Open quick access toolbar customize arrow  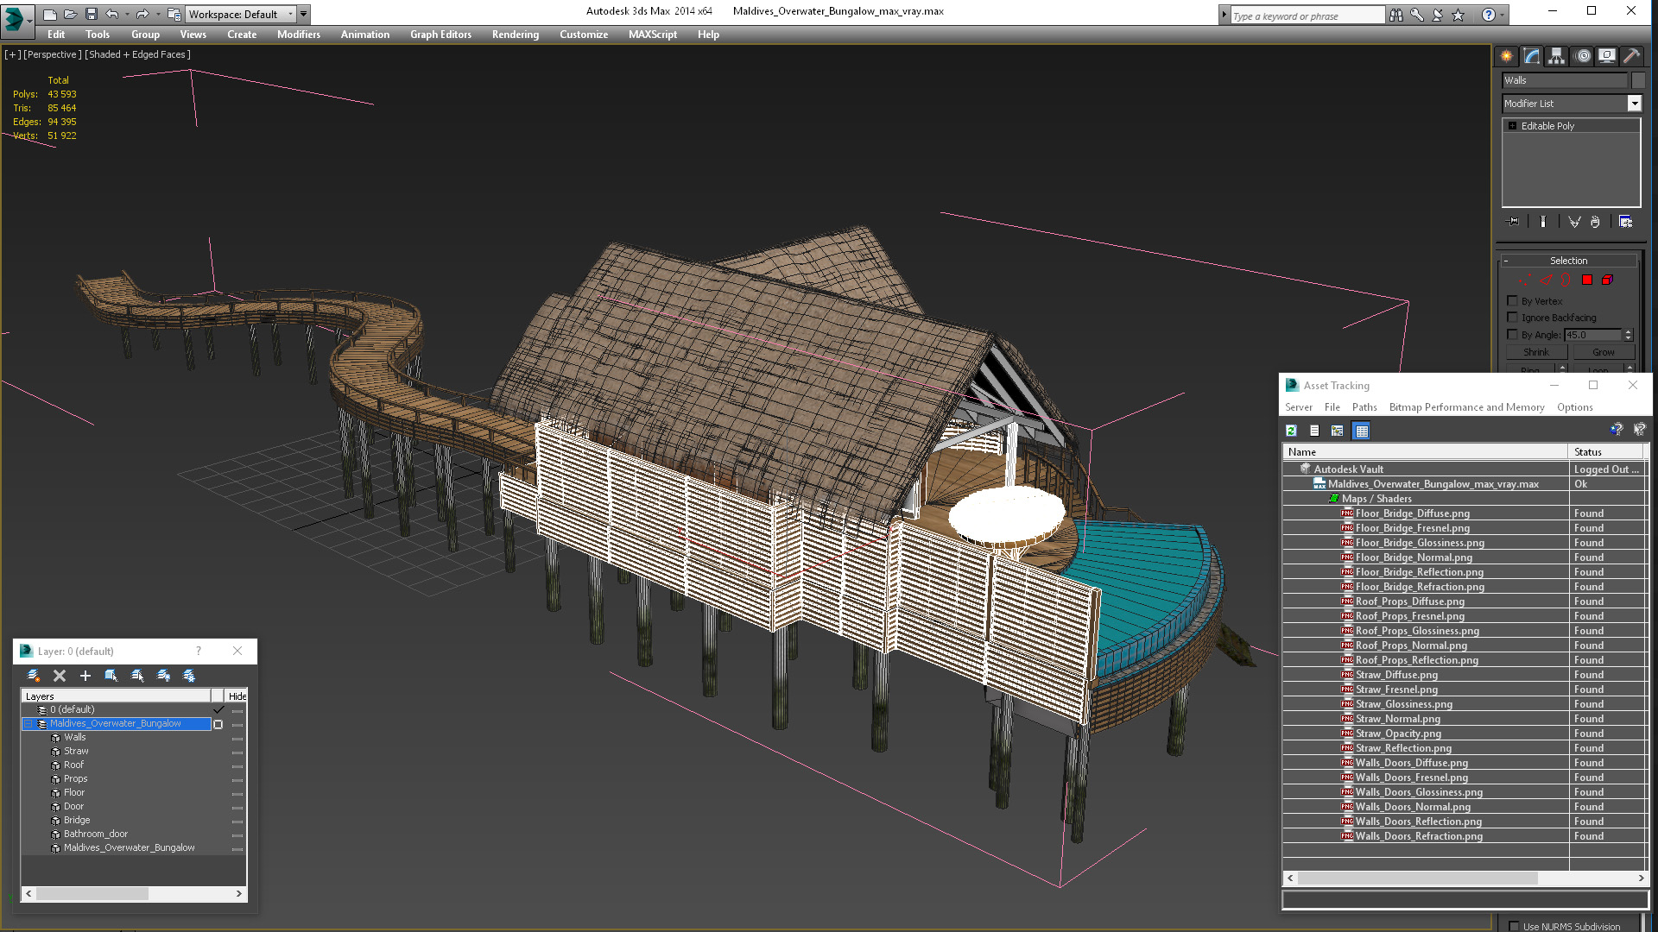point(304,14)
